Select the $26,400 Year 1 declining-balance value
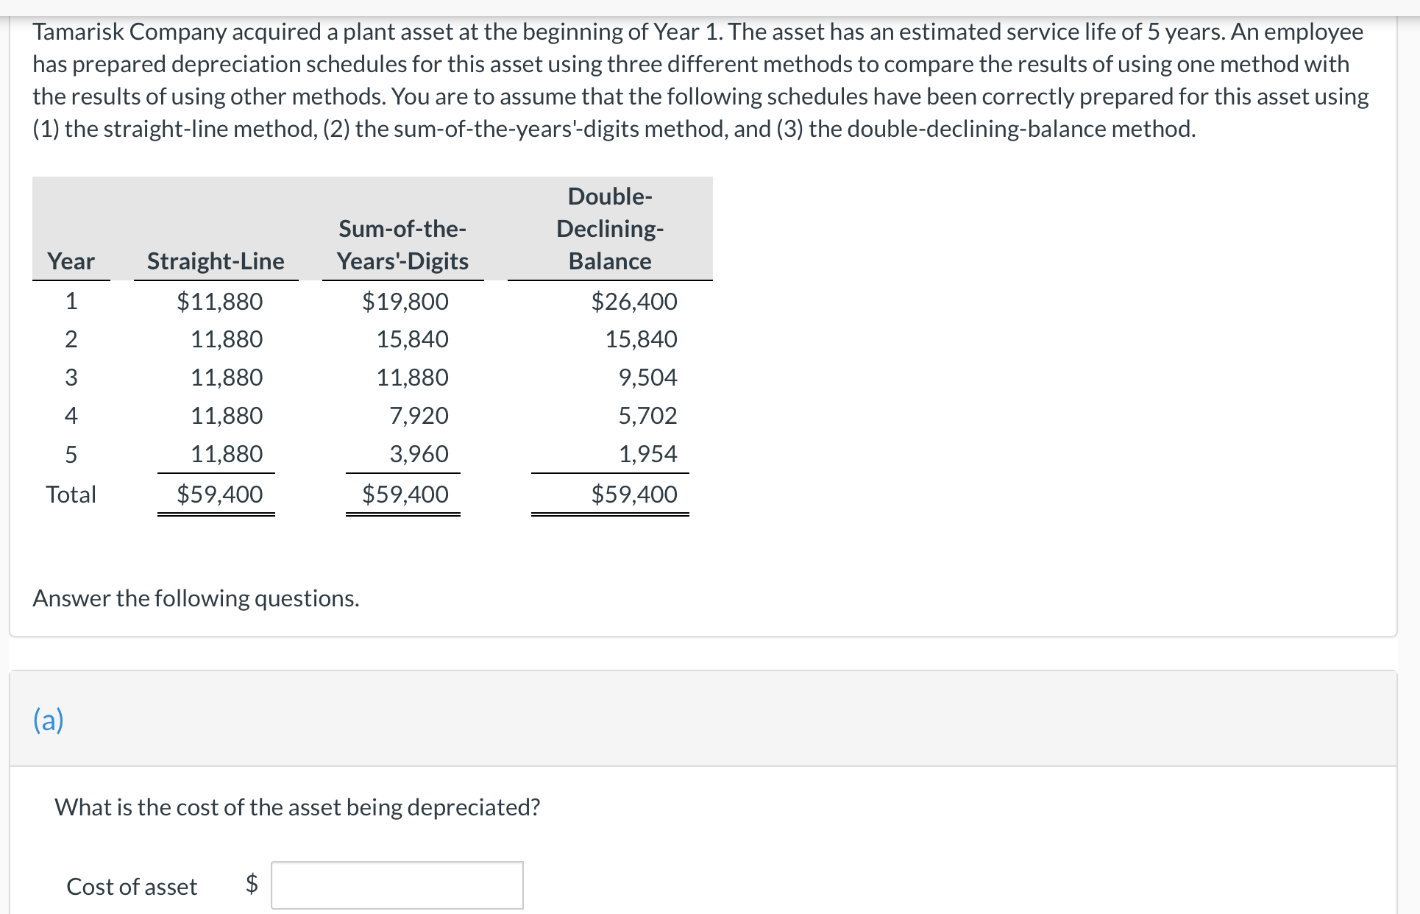This screenshot has width=1420, height=914. pyautogui.click(x=634, y=302)
